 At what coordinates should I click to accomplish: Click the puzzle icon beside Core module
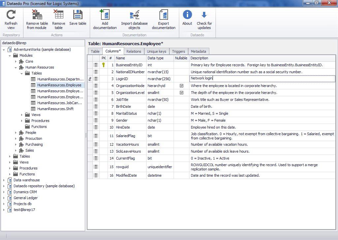(21, 61)
